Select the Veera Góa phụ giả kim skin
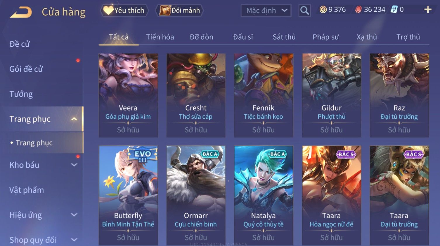 pos(128,95)
